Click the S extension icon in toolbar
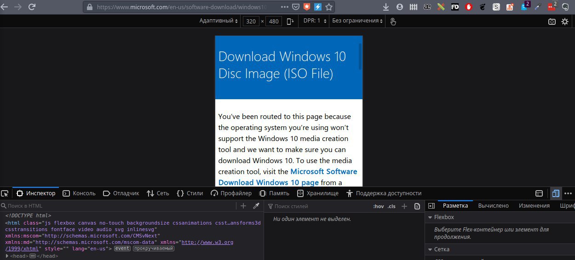The height and width of the screenshot is (260, 575). [x=496, y=7]
